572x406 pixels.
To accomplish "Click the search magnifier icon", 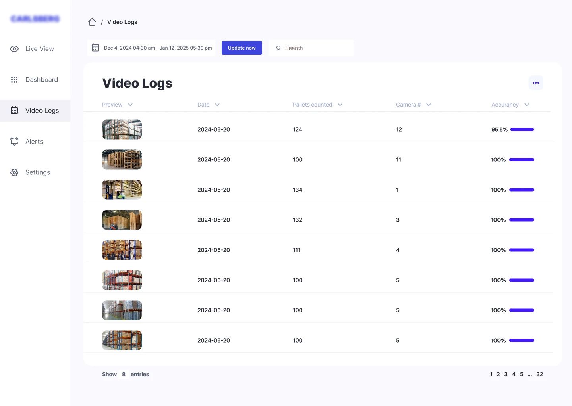I will (278, 48).
